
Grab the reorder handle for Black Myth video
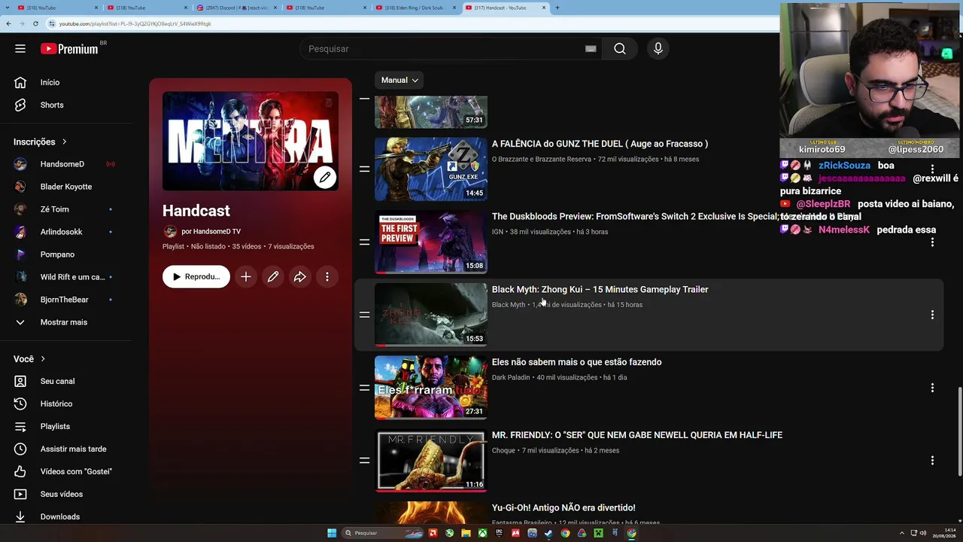click(x=364, y=315)
